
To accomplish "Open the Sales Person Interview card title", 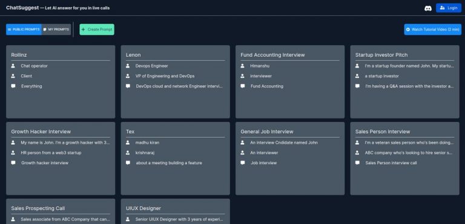I will tap(383, 132).
